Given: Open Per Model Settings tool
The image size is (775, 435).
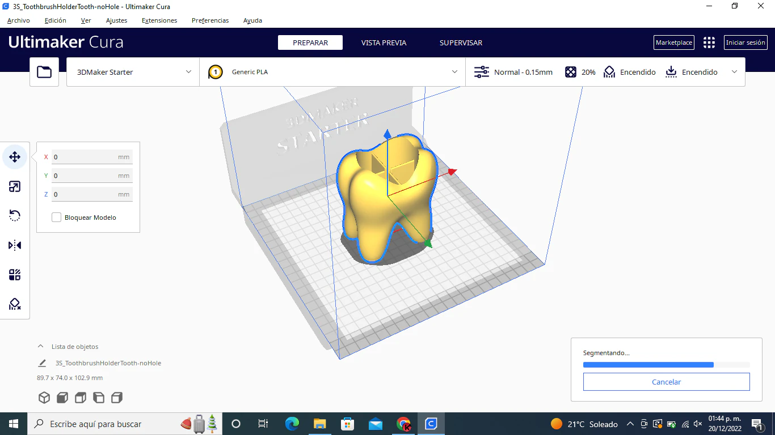Looking at the screenshot, I should tap(14, 274).
